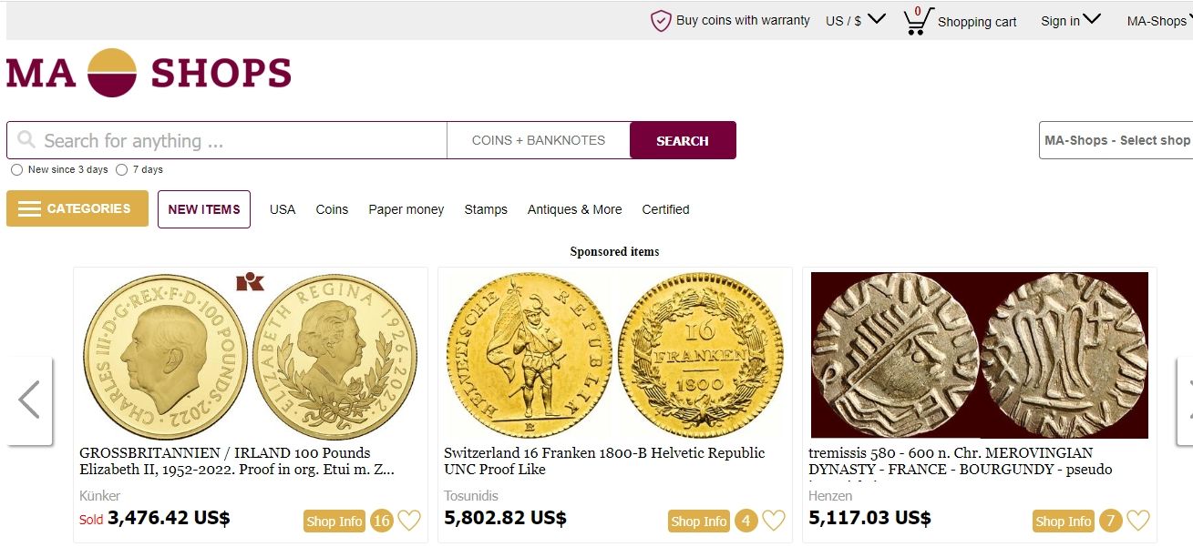The height and width of the screenshot is (557, 1193).
Task: Go to the Paper money tab
Action: tap(406, 209)
